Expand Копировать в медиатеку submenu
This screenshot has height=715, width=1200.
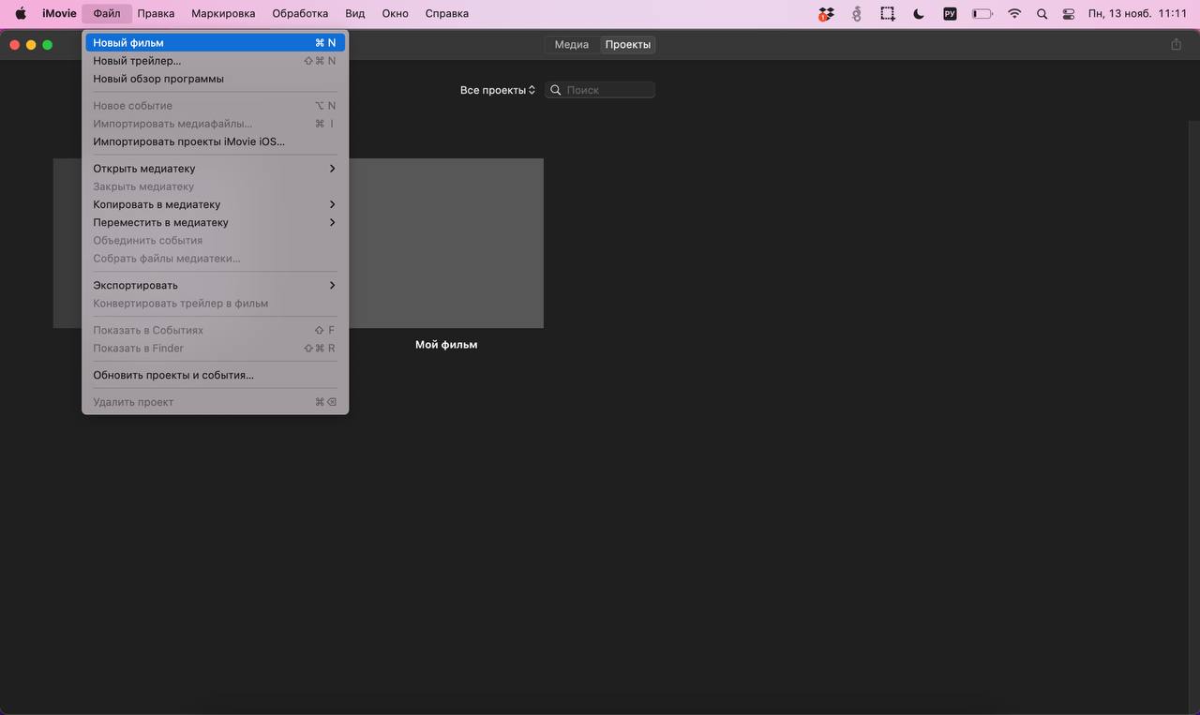[x=215, y=204]
